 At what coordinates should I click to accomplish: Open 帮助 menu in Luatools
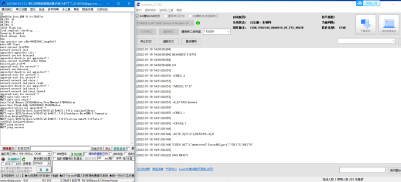[x=179, y=10]
